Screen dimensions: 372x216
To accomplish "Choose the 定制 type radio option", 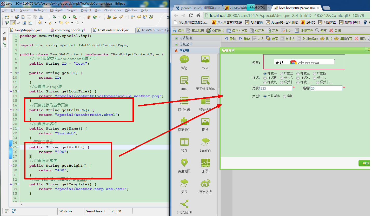I will pos(284,96).
